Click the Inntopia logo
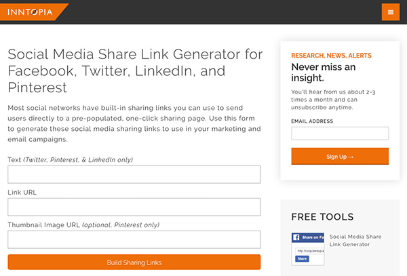This screenshot has width=407, height=276. coord(30,12)
